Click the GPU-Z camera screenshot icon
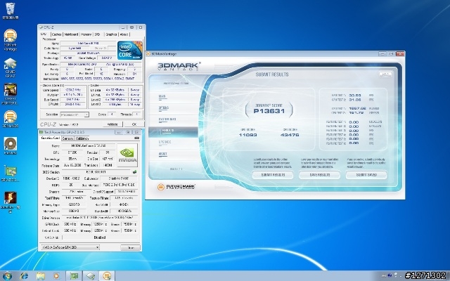 coord(136,138)
